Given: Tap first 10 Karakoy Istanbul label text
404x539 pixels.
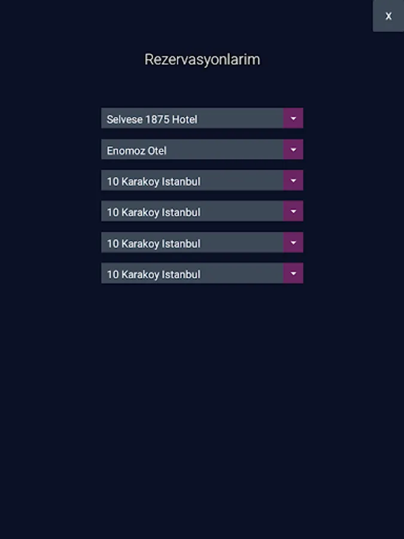Looking at the screenshot, I should point(154,181).
